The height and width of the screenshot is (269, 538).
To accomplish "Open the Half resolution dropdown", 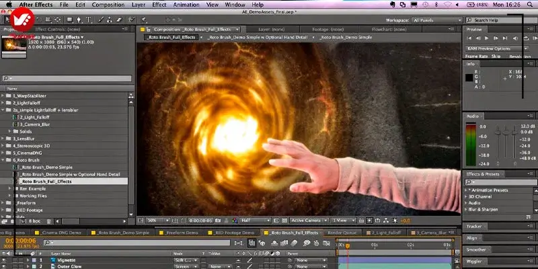I will 256,221.
